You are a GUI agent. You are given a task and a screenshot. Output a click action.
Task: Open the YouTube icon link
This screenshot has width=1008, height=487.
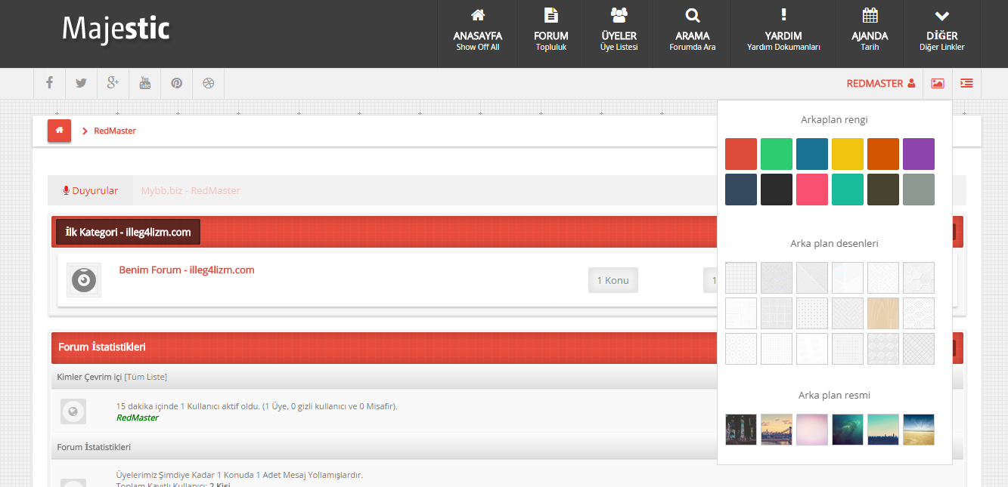click(144, 83)
